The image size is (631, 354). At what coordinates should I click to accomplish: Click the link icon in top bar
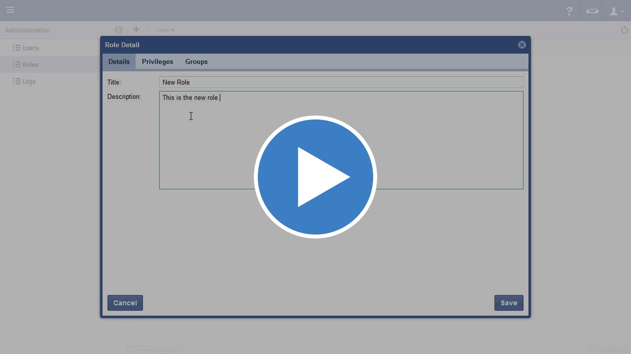(x=592, y=11)
